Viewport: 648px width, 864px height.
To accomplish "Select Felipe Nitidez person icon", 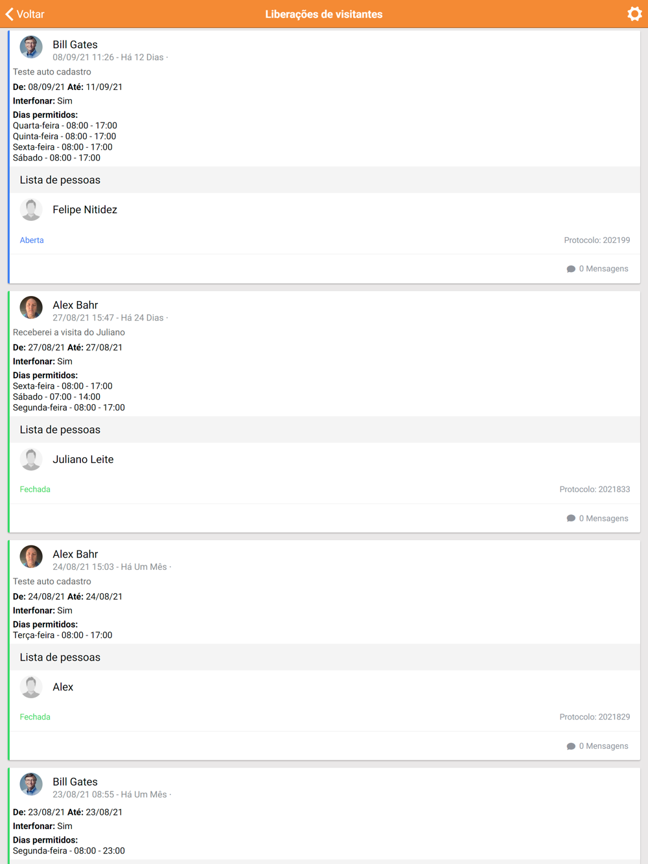I will [x=31, y=209].
